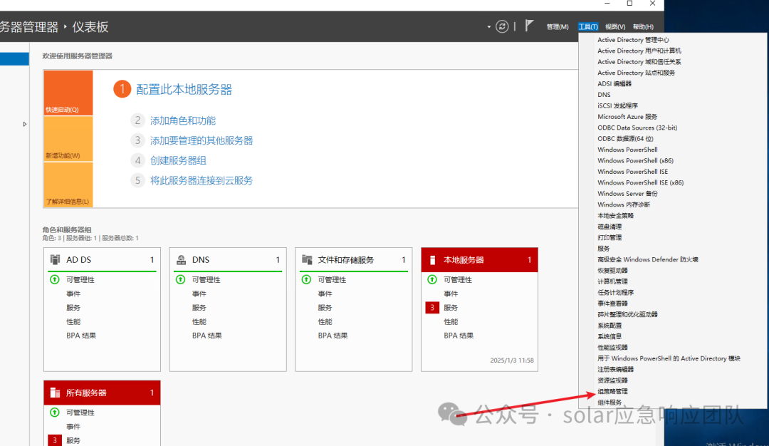Click the 添加角色和功能 link
Screen dimensions: 769x446
click(182, 120)
